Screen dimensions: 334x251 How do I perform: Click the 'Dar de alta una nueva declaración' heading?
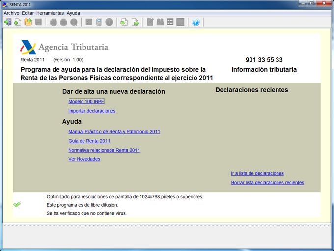pyautogui.click(x=113, y=92)
